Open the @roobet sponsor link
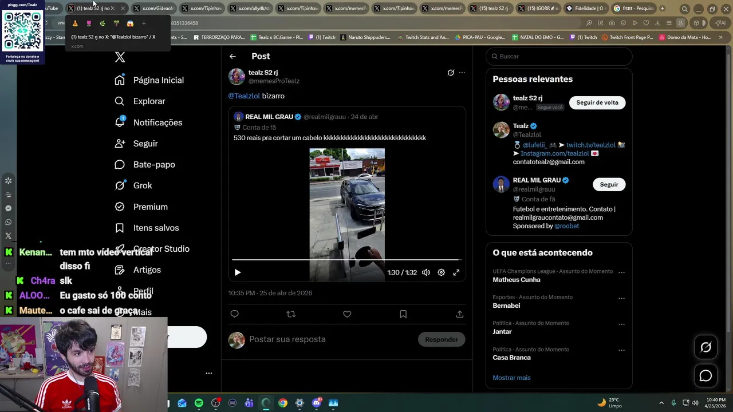The width and height of the screenshot is (733, 412). click(x=566, y=226)
